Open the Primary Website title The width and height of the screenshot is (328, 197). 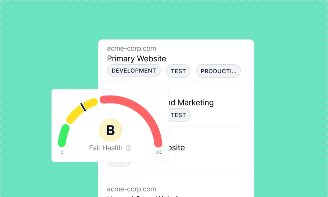tap(136, 58)
